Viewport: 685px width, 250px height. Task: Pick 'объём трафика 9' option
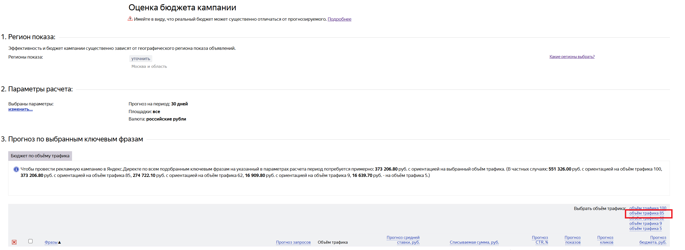click(645, 224)
